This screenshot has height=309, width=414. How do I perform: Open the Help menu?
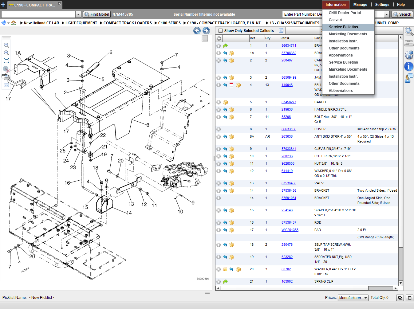click(x=401, y=5)
